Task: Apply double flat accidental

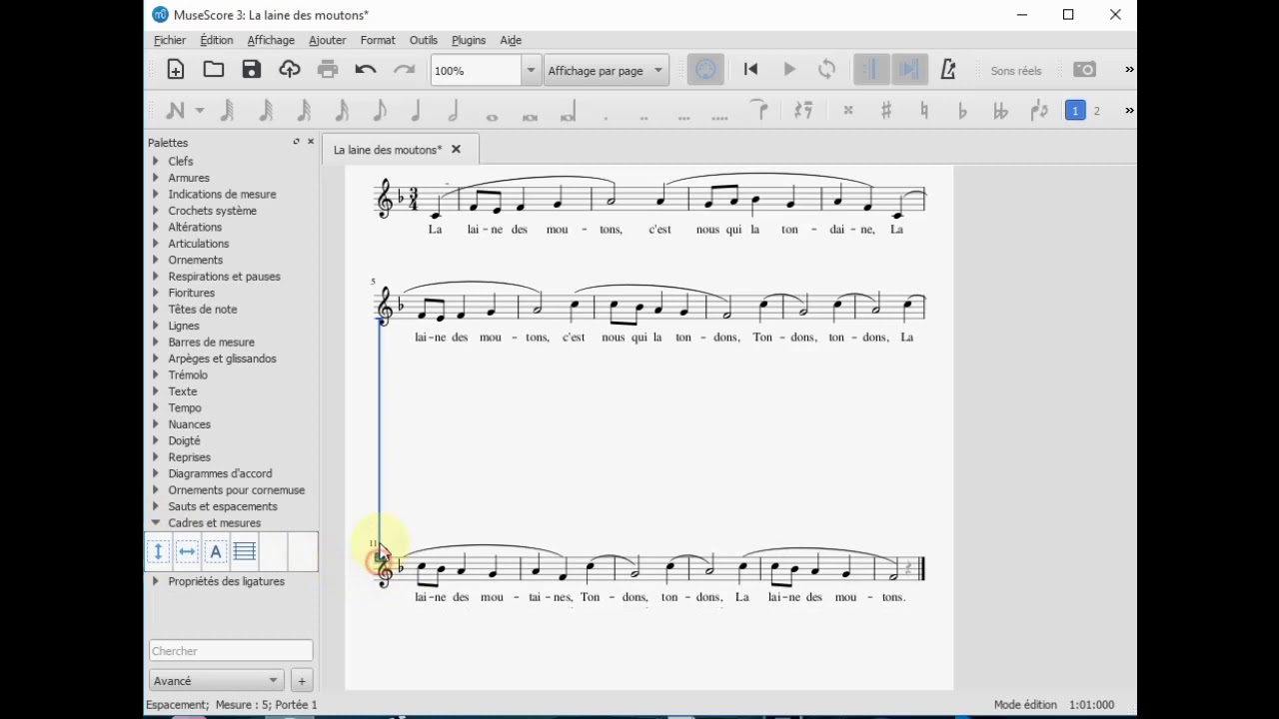Action: [1000, 111]
